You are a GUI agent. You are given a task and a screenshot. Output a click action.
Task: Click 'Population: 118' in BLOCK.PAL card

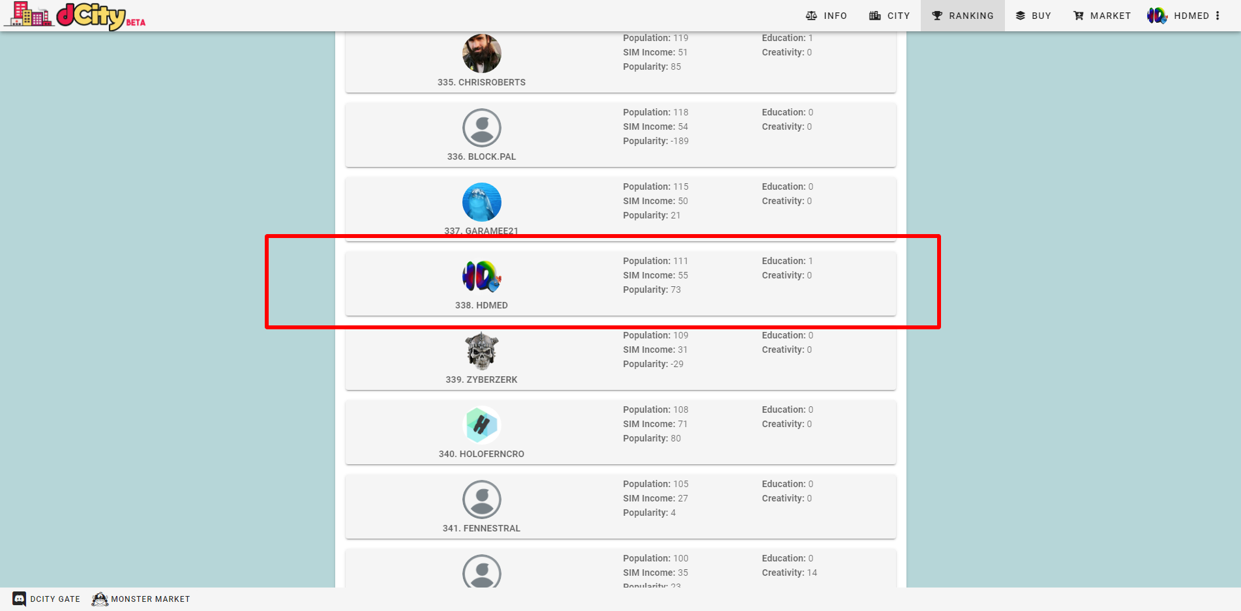tap(655, 112)
